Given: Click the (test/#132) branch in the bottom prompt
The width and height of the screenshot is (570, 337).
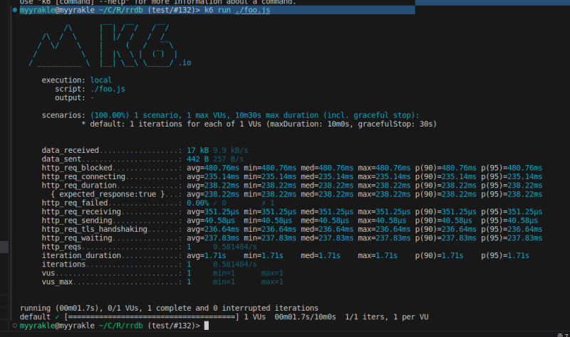Looking at the screenshot, I should 172,325.
